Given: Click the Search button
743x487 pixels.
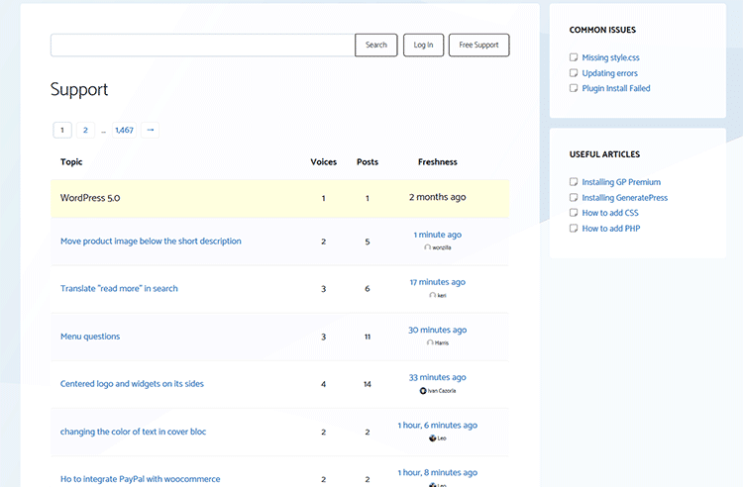Looking at the screenshot, I should (376, 45).
